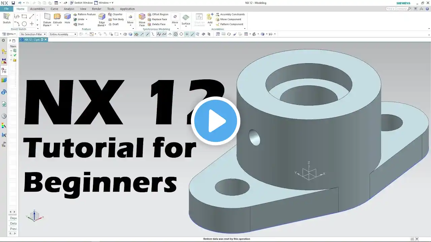Open the No Selection Filter dropdown

point(33,34)
